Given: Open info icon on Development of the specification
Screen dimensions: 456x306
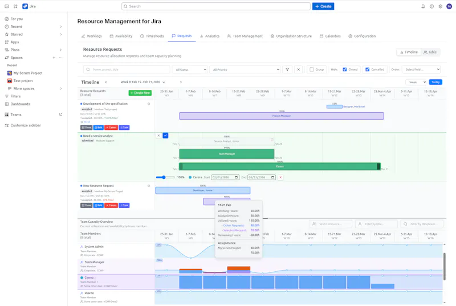Looking at the screenshot, I should click(149, 104).
